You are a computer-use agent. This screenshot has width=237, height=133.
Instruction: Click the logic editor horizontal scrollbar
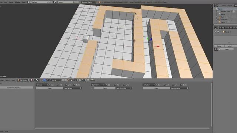point(122,128)
